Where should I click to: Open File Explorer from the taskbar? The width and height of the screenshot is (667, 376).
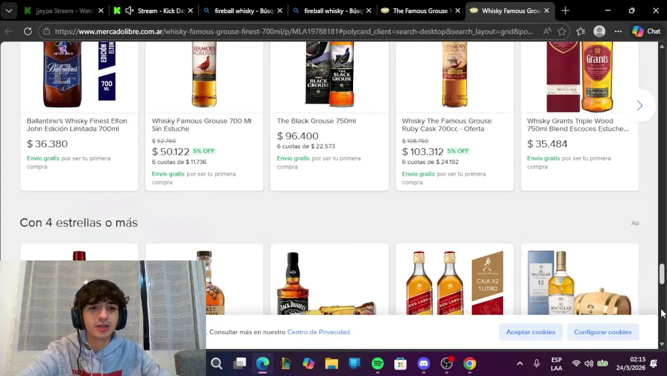click(332, 363)
